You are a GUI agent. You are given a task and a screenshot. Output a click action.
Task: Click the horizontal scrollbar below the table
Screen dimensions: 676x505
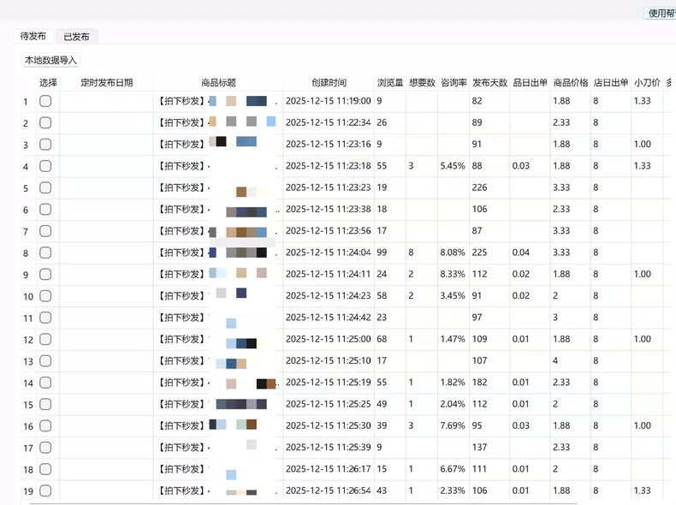(302, 502)
